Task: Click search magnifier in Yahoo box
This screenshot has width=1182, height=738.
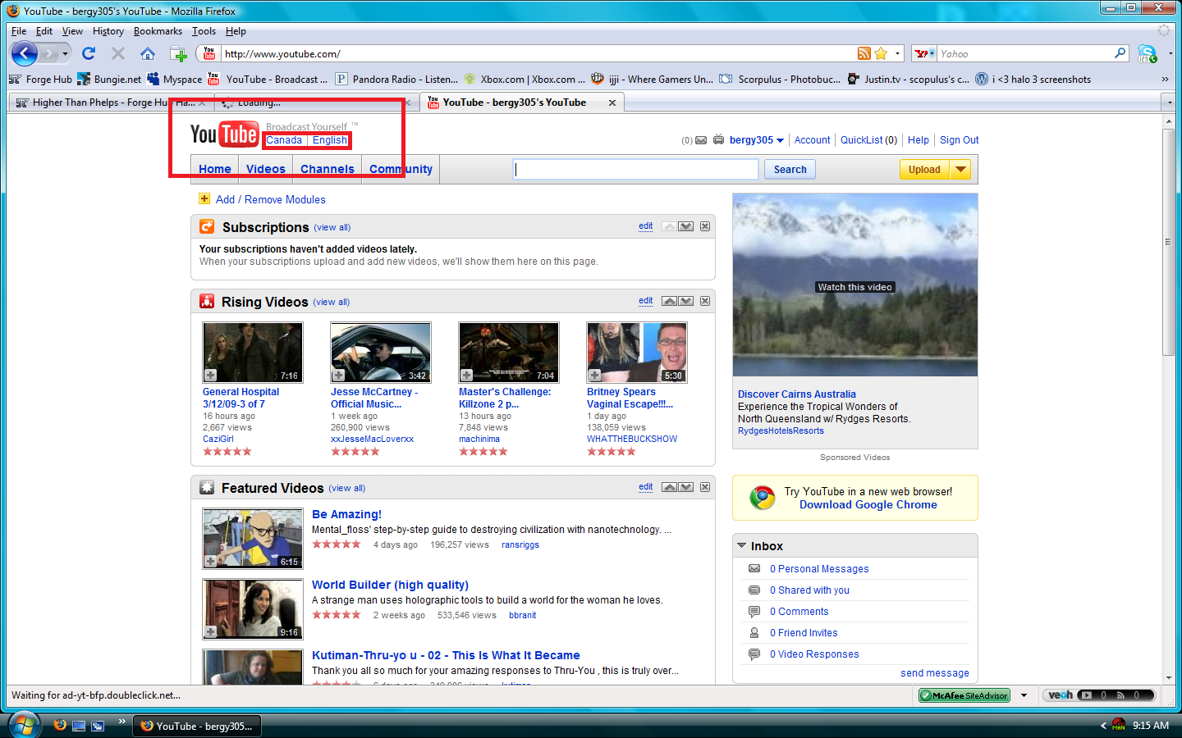Action: (x=1120, y=53)
